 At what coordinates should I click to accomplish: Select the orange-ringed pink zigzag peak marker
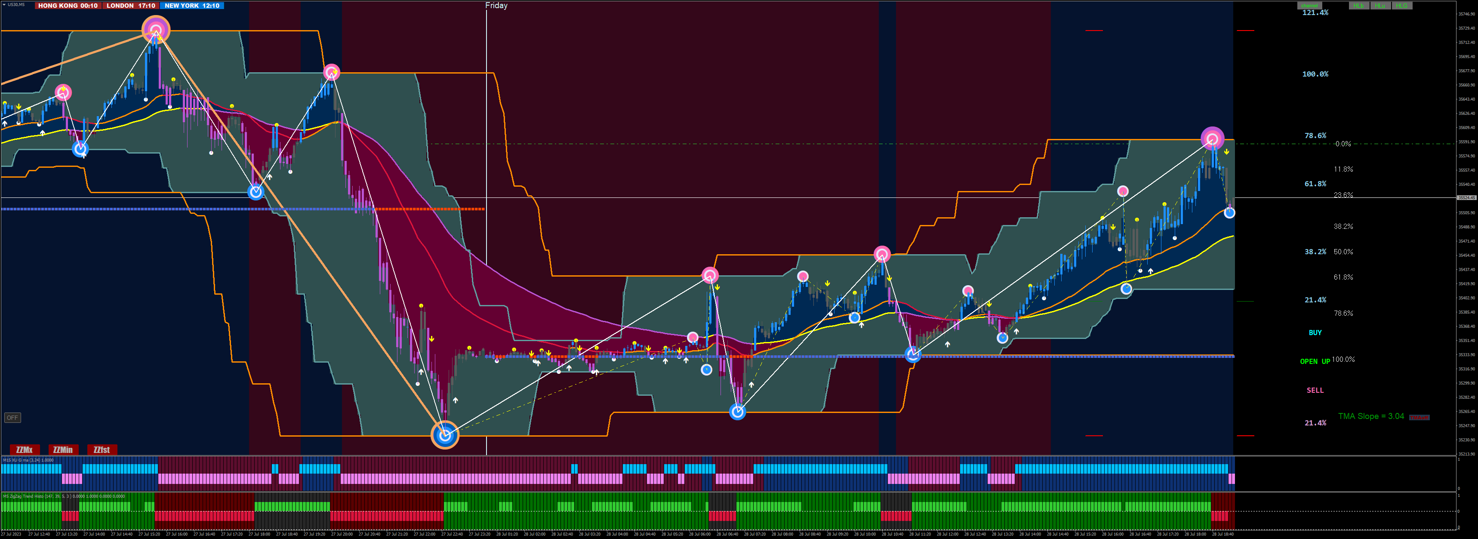pos(156,29)
